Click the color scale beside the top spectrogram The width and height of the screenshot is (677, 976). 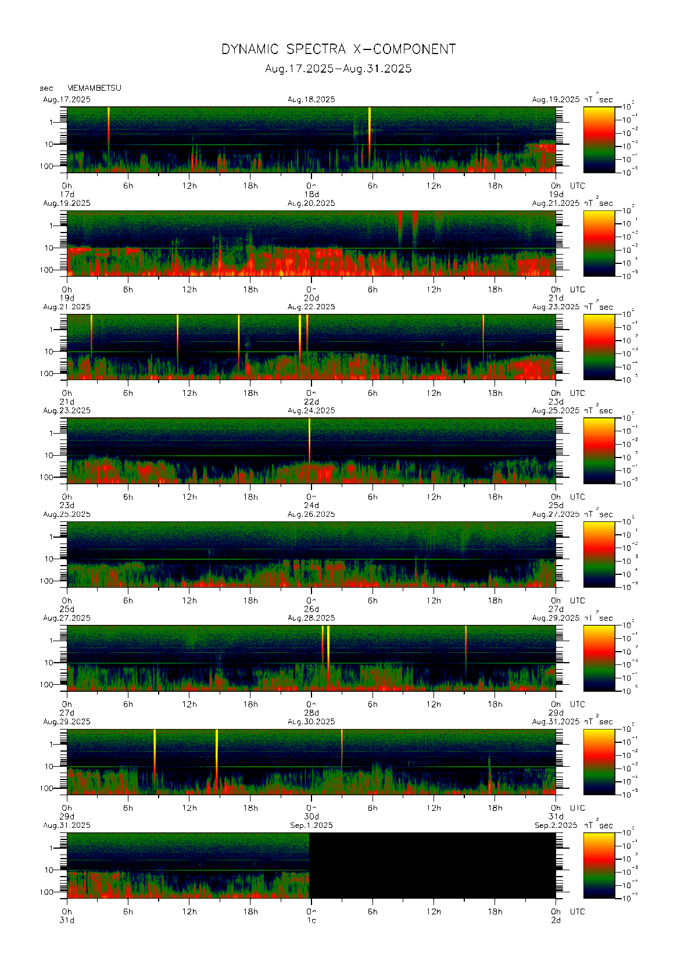pos(599,140)
